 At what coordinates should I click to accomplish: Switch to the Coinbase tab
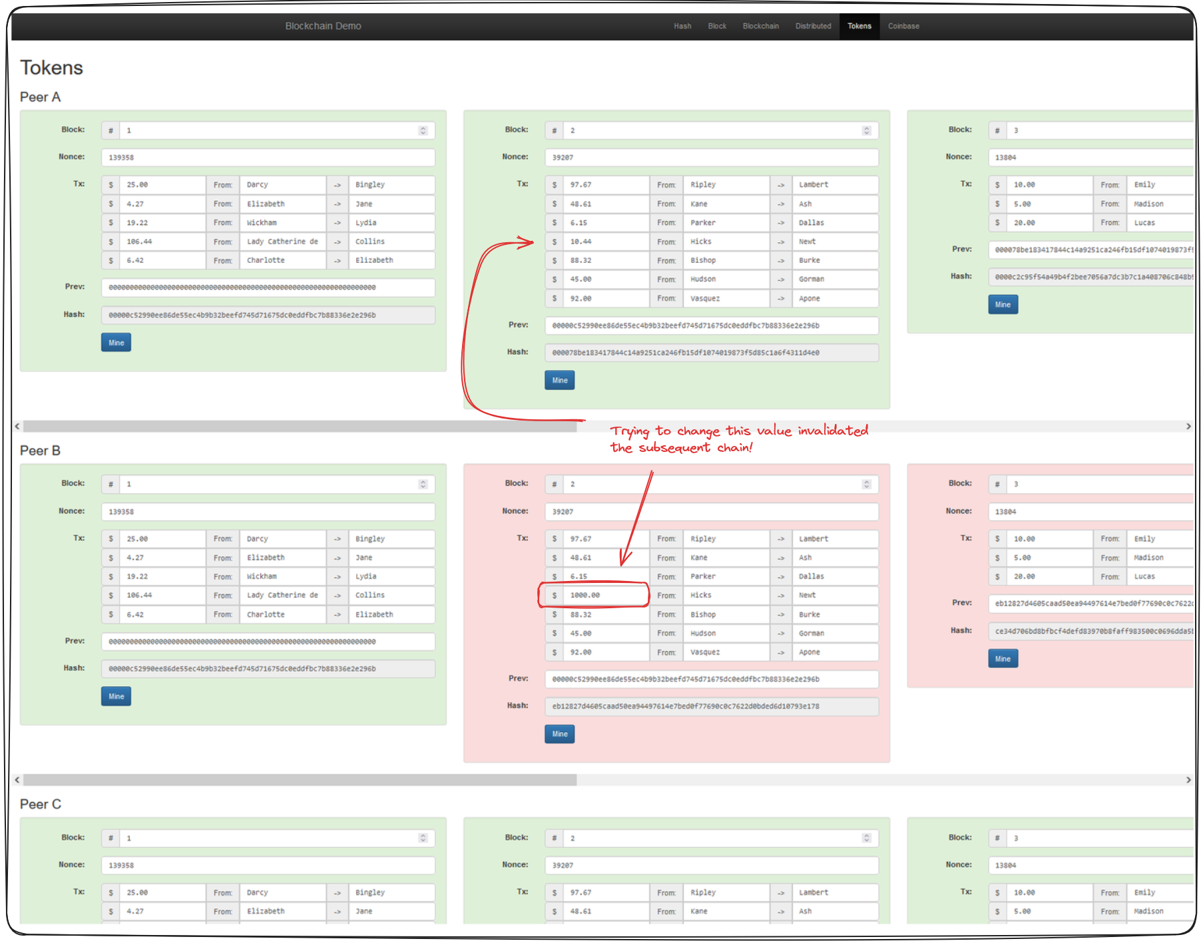pyautogui.click(x=903, y=26)
